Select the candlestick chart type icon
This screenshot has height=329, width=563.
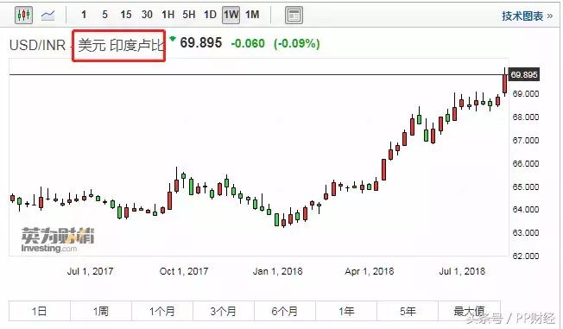tap(23, 15)
